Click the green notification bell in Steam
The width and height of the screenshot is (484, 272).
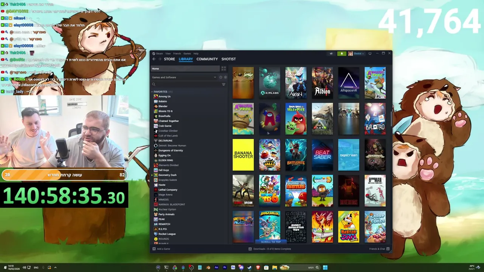(342, 54)
